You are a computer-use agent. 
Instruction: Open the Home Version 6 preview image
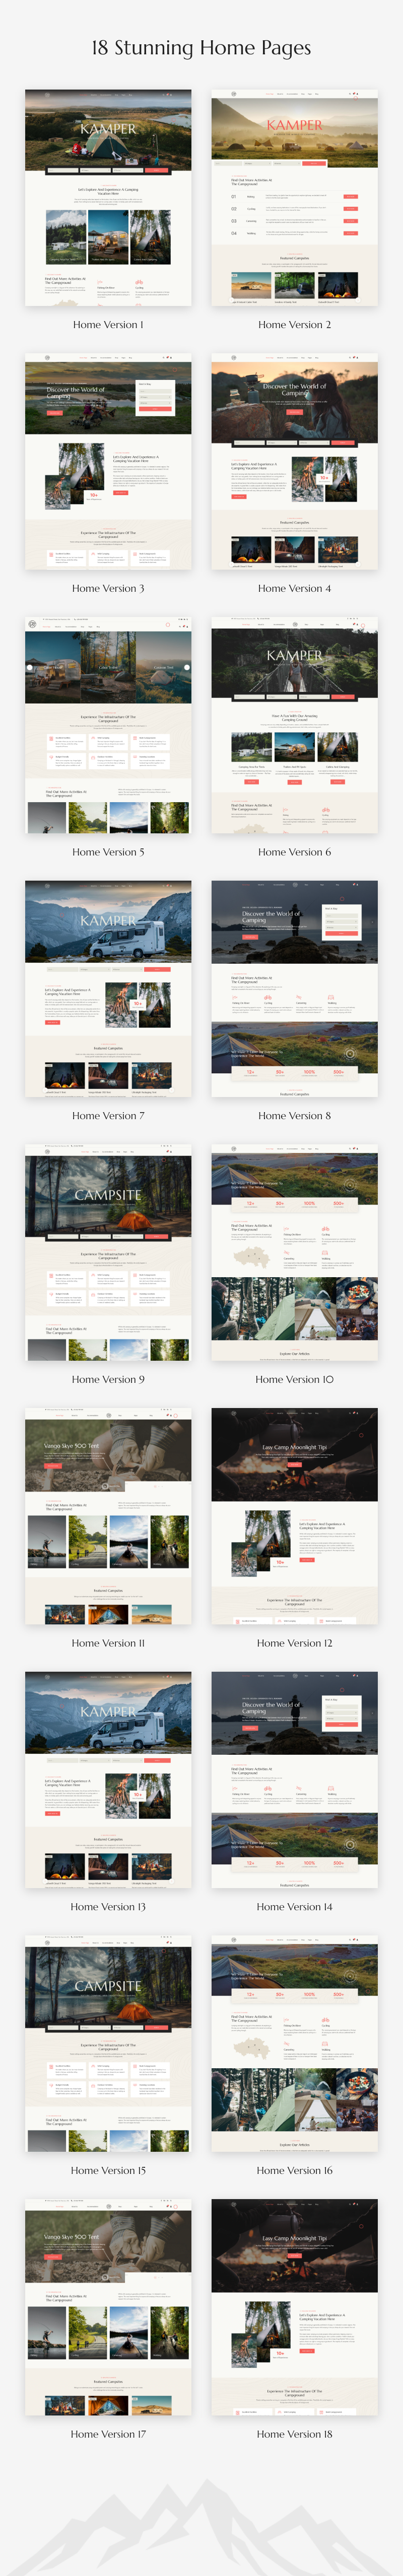[x=294, y=725]
